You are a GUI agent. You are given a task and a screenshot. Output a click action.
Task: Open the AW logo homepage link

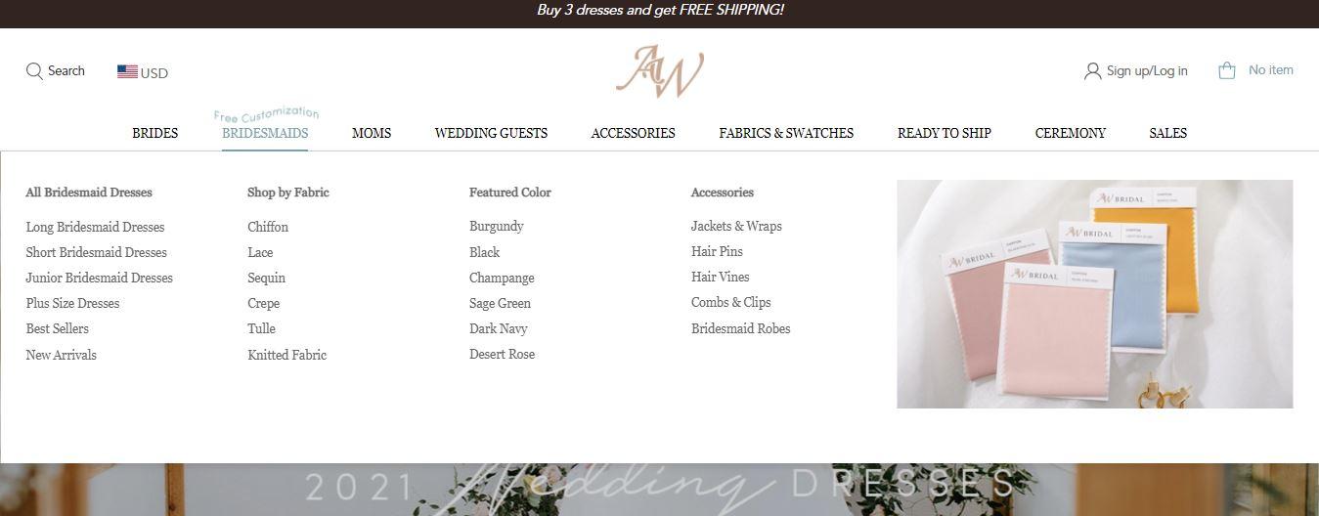click(x=660, y=71)
